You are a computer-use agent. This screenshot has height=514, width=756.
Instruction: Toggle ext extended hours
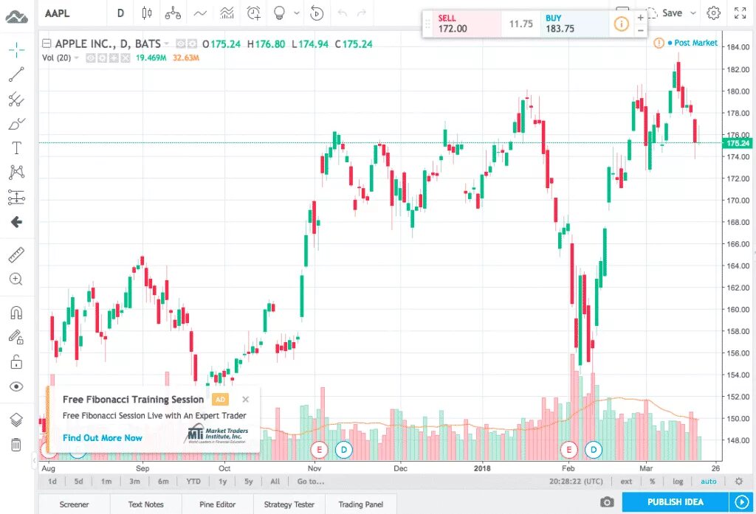[626, 482]
